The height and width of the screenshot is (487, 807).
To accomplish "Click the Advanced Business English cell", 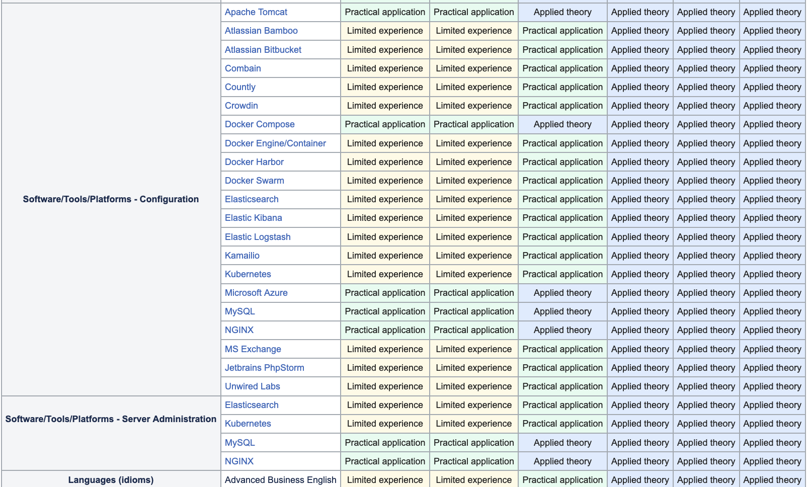I will click(x=280, y=480).
